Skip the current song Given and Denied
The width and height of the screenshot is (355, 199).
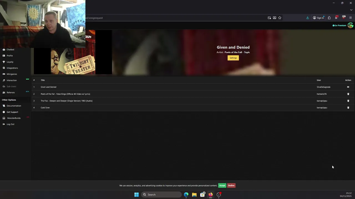tap(348, 87)
